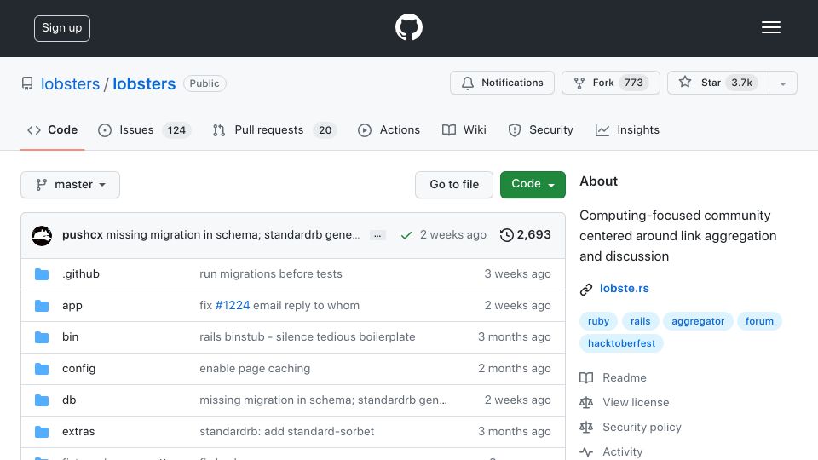The image size is (818, 460).
Task: Click the Notifications bell button
Action: (x=502, y=83)
